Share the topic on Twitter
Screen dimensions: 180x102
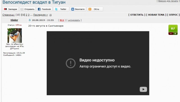pos(61,9)
